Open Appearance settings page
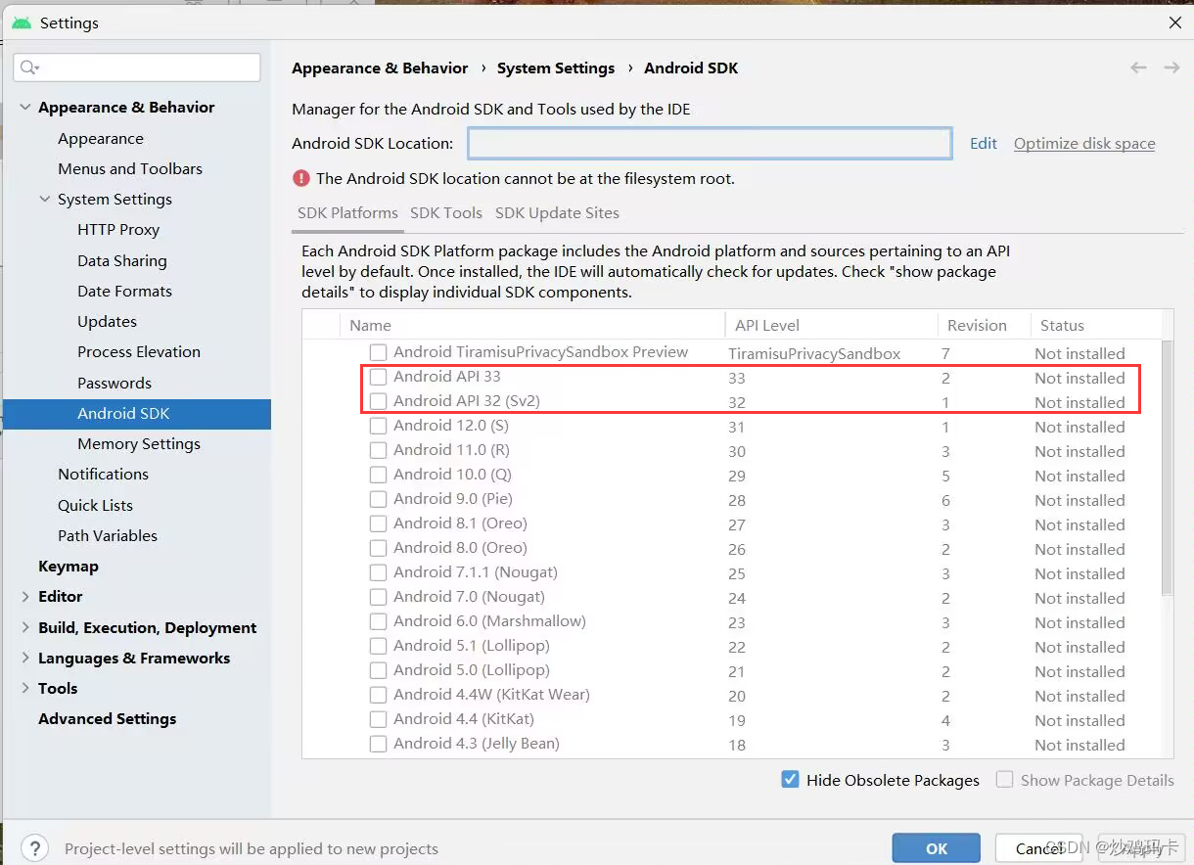 [101, 138]
